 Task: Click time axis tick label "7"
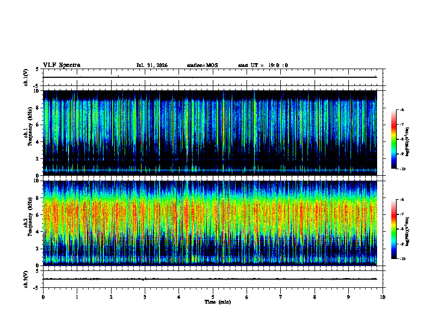[280, 297]
